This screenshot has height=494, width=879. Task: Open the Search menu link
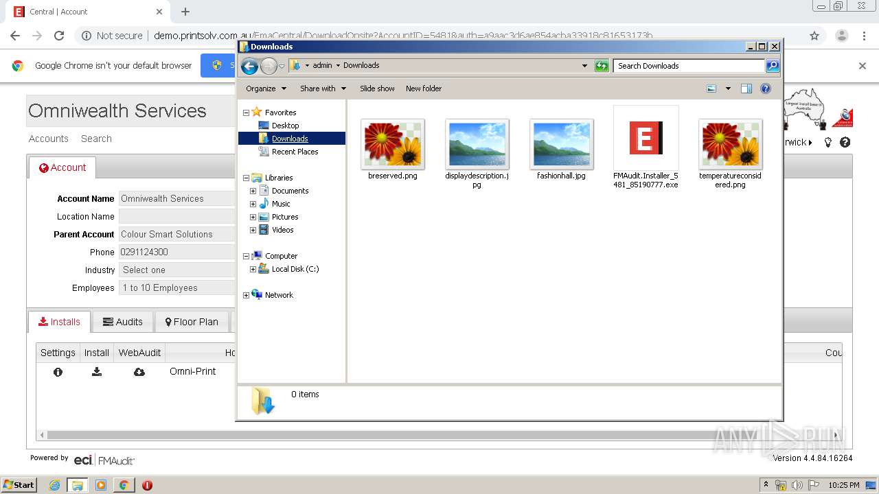(96, 139)
